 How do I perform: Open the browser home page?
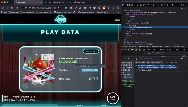(x=17, y=8)
